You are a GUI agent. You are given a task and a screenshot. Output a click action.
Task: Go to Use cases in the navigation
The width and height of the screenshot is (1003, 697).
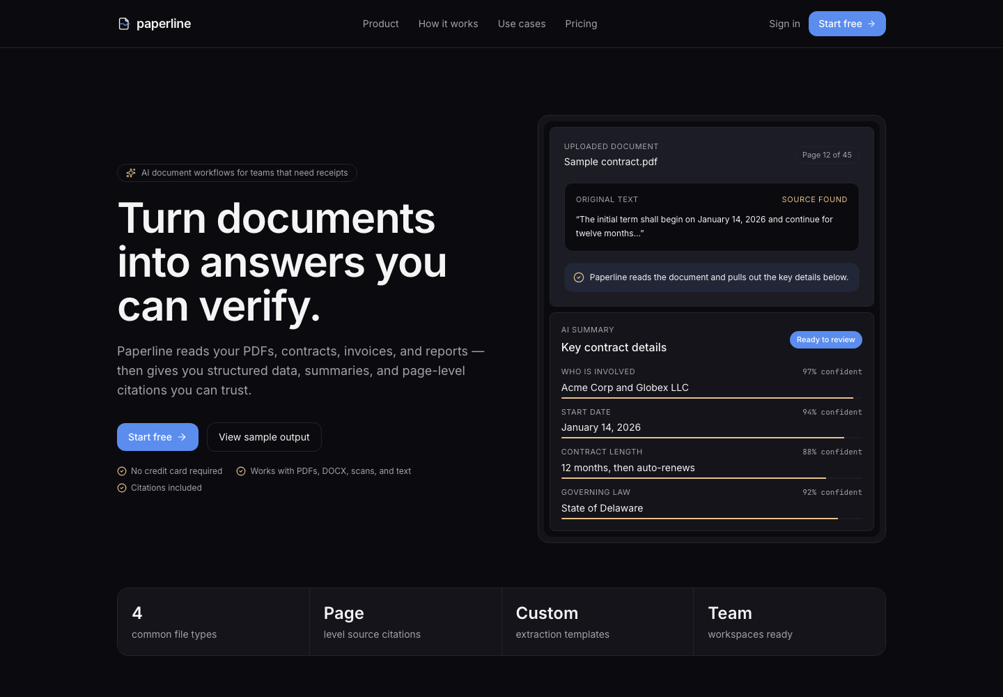coord(522,24)
